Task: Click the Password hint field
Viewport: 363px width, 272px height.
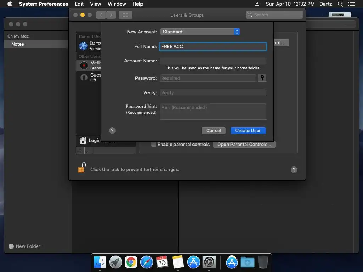Action: point(213,112)
